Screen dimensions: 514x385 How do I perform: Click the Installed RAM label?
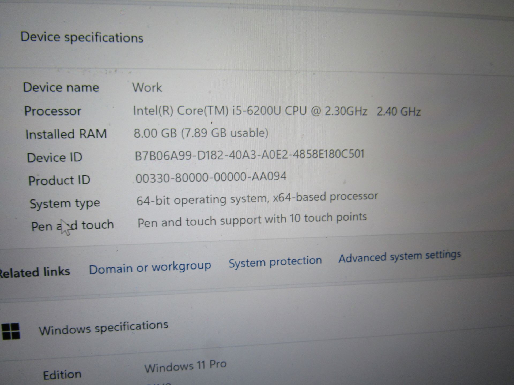(x=66, y=134)
